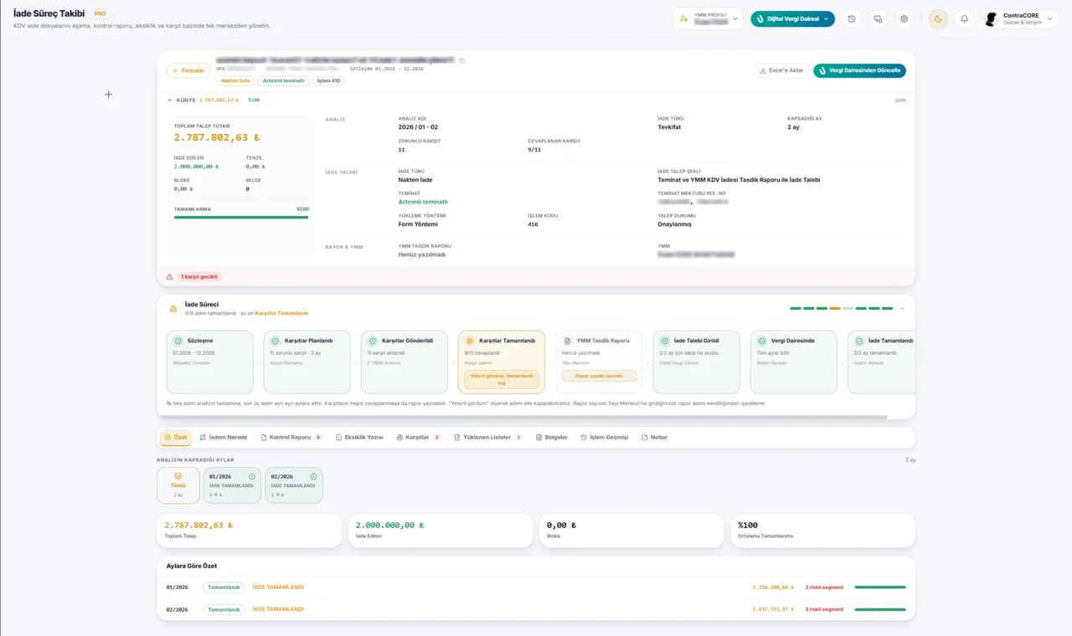
Task: Click the red warning triangle icon
Action: 169,276
